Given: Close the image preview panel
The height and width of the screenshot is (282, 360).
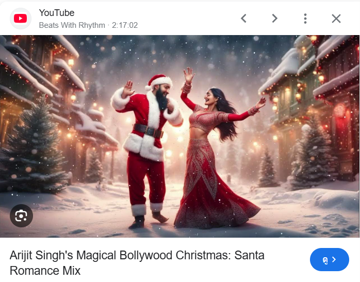Looking at the screenshot, I should pos(336,19).
